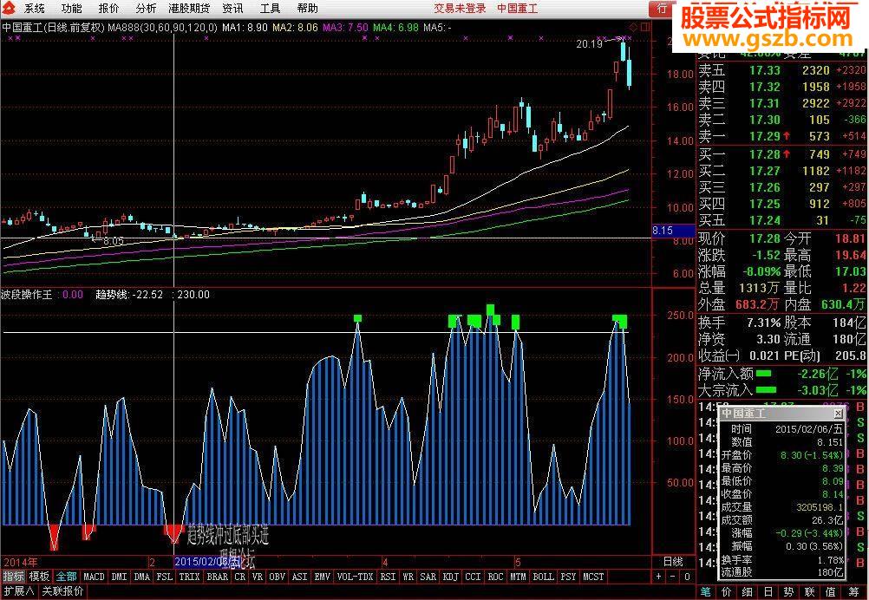This screenshot has height=600, width=869.
Task: Switch indicator to VR
Action: [x=258, y=577]
